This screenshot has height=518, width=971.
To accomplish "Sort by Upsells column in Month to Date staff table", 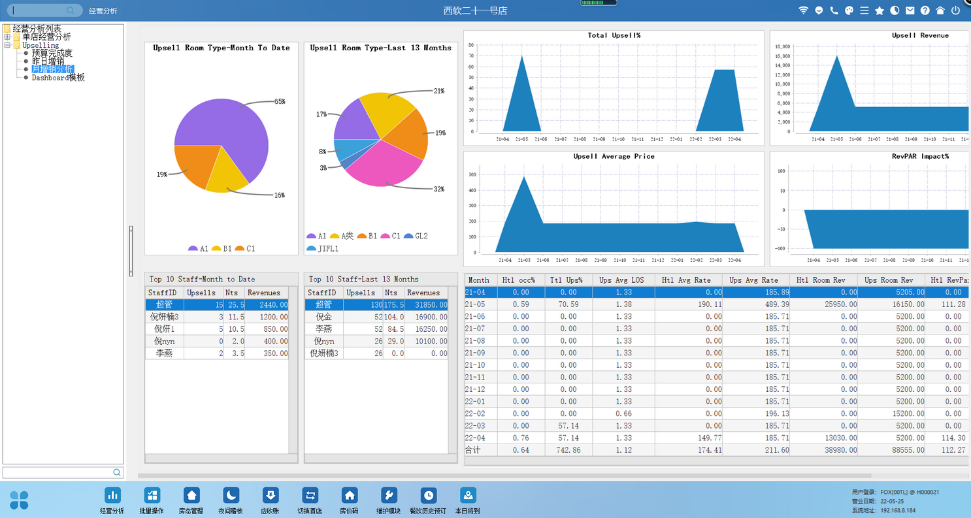I will (203, 293).
